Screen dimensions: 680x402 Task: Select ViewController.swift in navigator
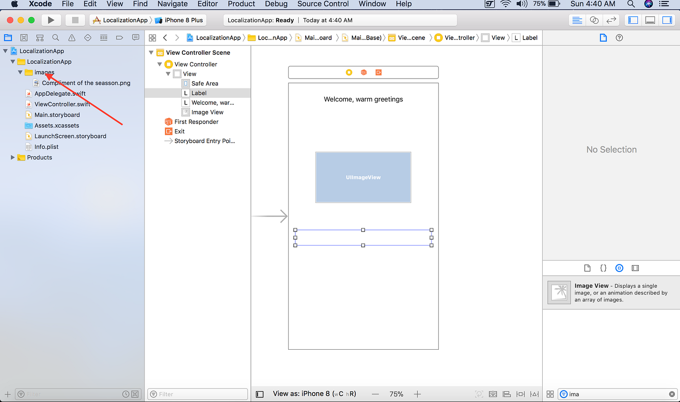[x=62, y=104]
